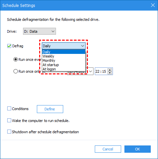Choose Weekly from the frequency list
Viewport: 158px width, 159px height.
click(64, 56)
